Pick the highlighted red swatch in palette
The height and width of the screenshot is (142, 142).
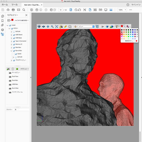click(122, 34)
